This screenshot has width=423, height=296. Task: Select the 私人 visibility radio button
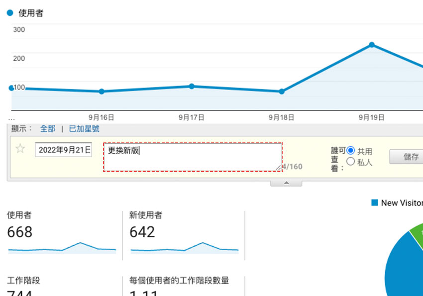tap(350, 161)
